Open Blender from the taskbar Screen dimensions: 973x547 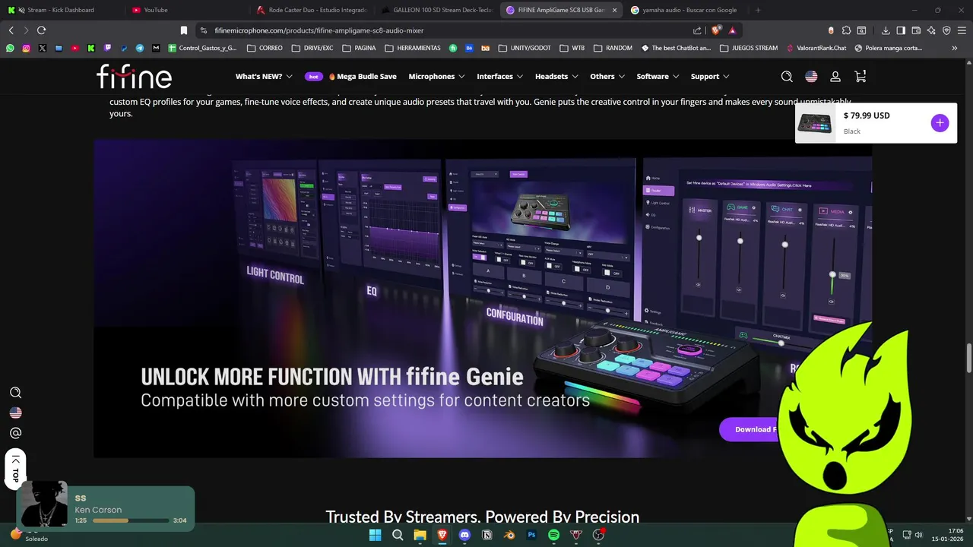pos(509,535)
